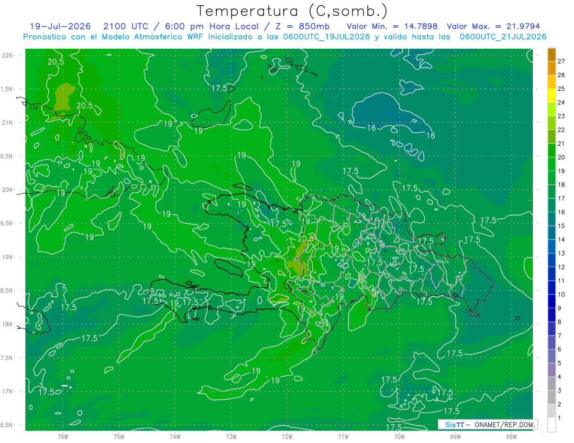Click legend value '8'
The image size is (574, 443).
pyautogui.click(x=560, y=322)
